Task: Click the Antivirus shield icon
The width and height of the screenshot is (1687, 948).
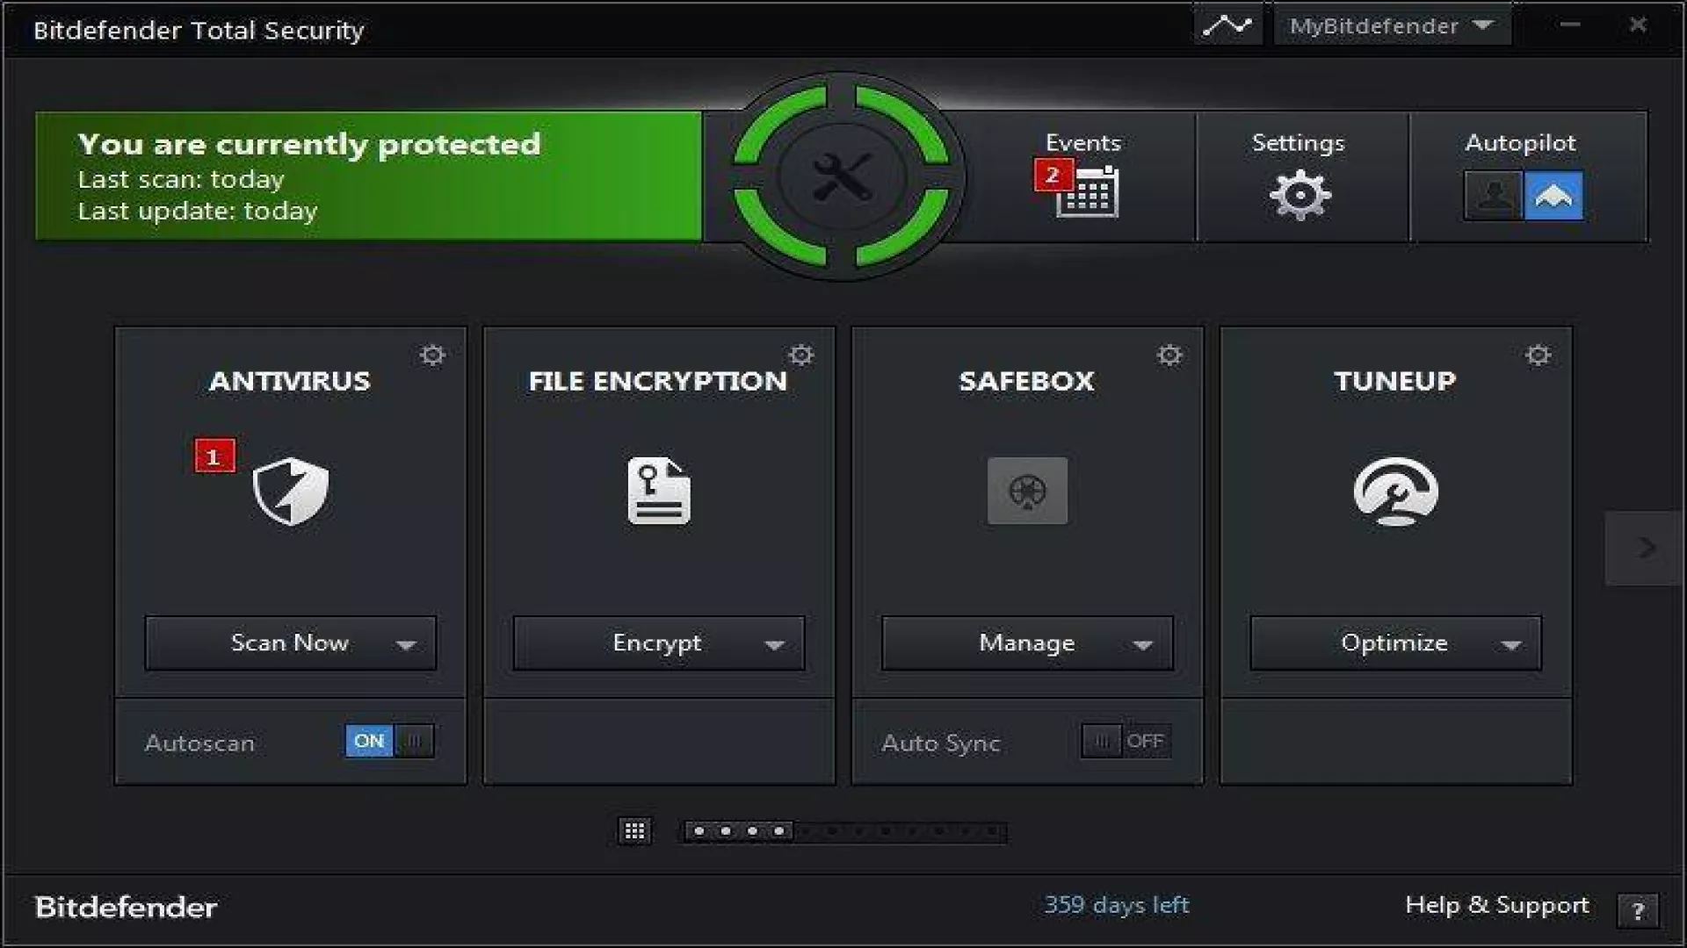Action: coord(290,491)
